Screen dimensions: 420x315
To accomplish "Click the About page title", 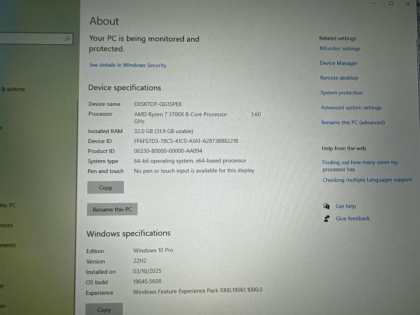I will [x=104, y=21].
